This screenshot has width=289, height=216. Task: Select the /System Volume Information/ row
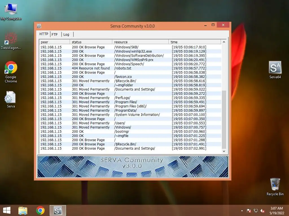(130, 115)
